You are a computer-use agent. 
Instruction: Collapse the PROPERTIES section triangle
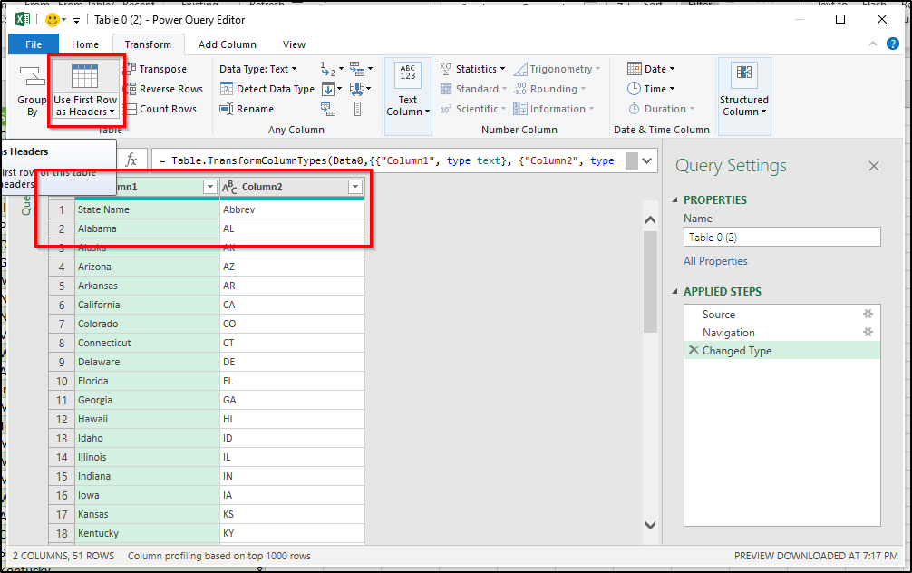675,199
